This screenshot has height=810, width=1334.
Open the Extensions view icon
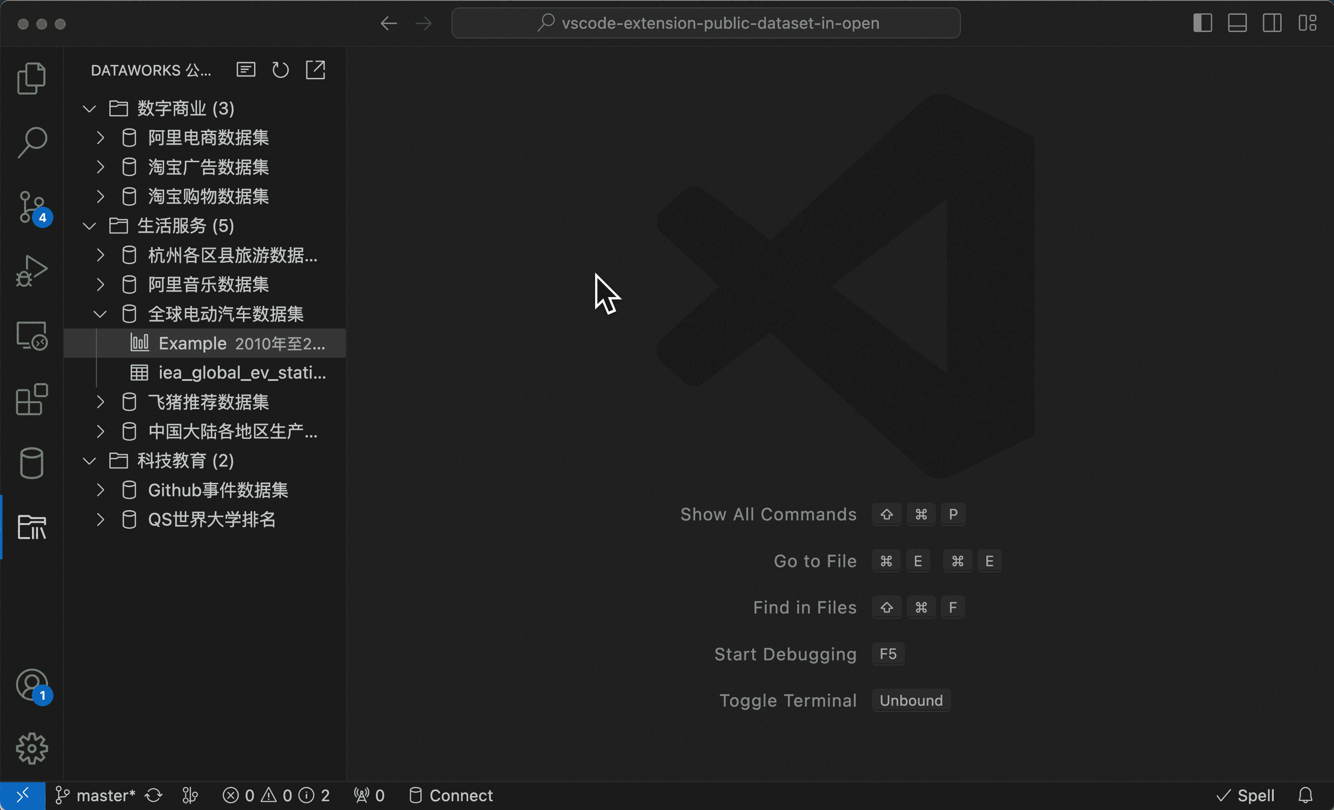click(x=32, y=399)
